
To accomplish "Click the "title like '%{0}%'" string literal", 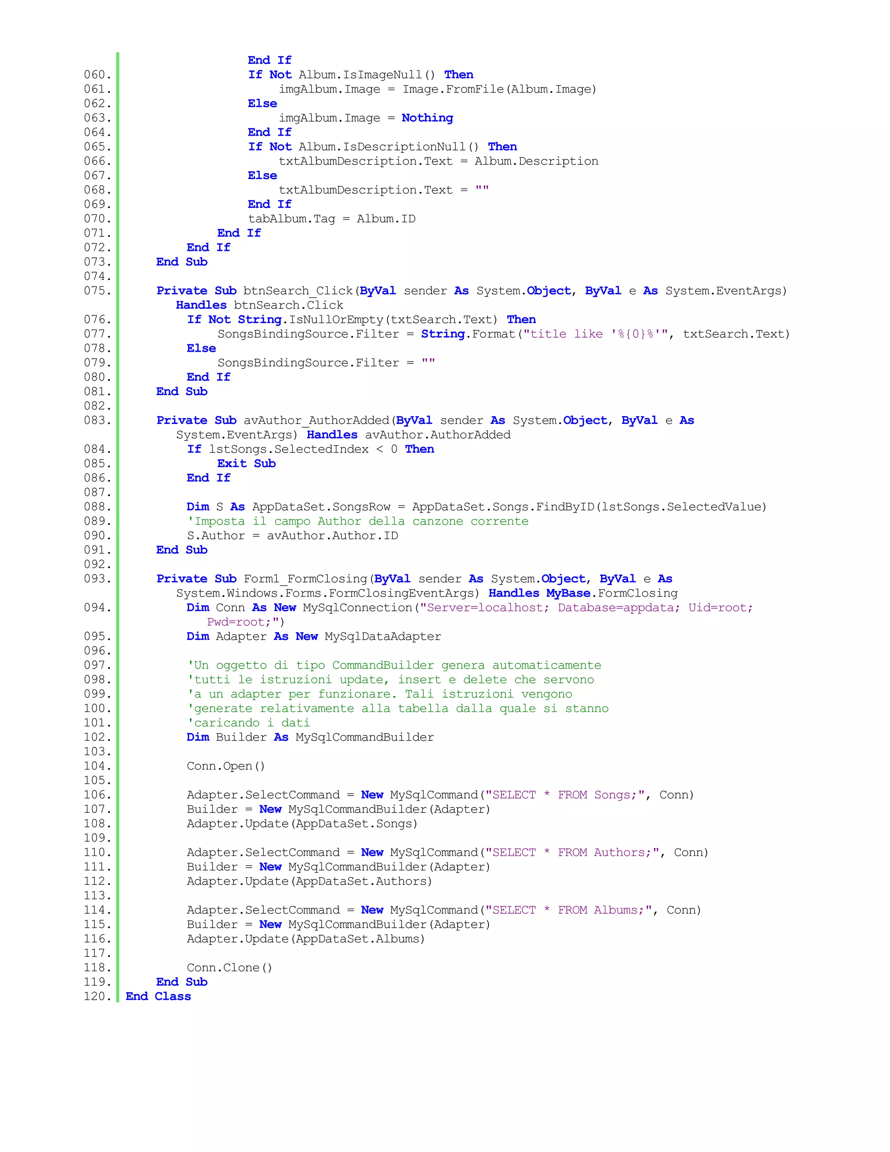I will 596,334.
